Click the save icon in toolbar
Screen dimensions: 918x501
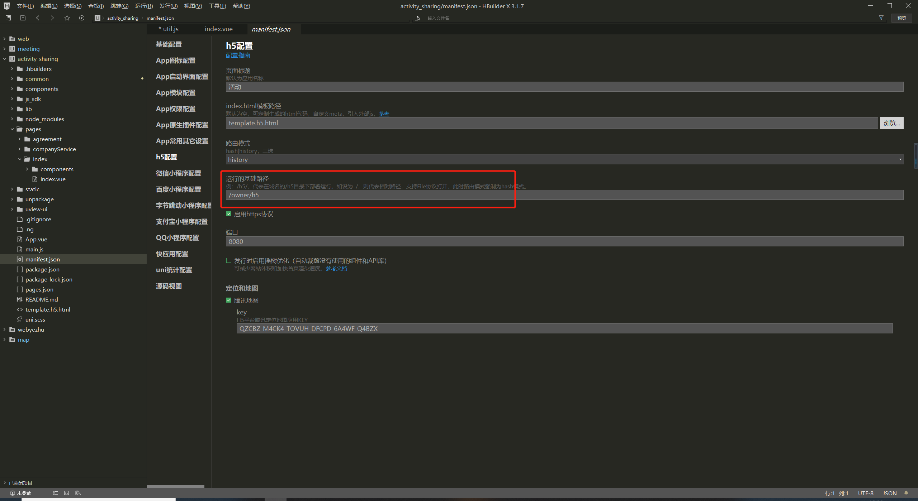pos(23,18)
